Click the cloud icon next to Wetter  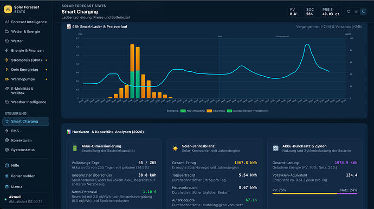(x=7, y=41)
